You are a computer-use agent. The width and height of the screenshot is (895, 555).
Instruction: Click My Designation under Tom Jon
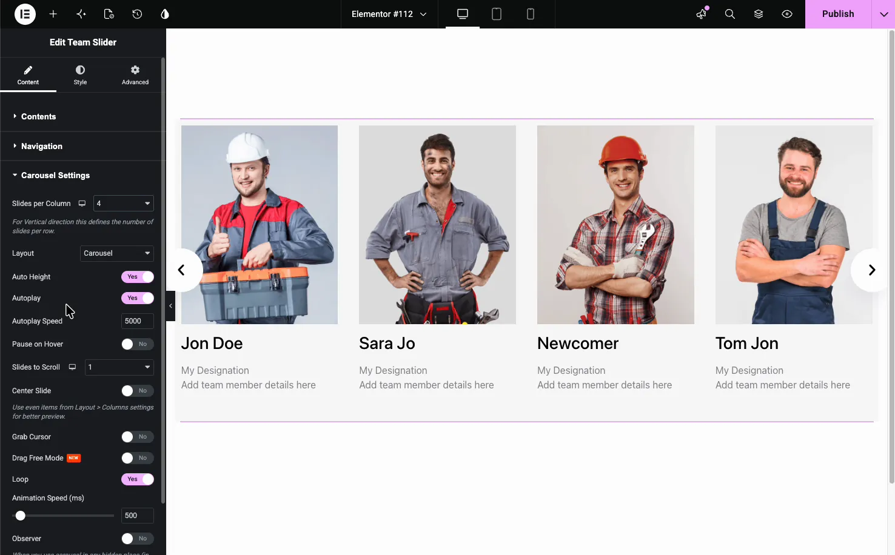749,370
